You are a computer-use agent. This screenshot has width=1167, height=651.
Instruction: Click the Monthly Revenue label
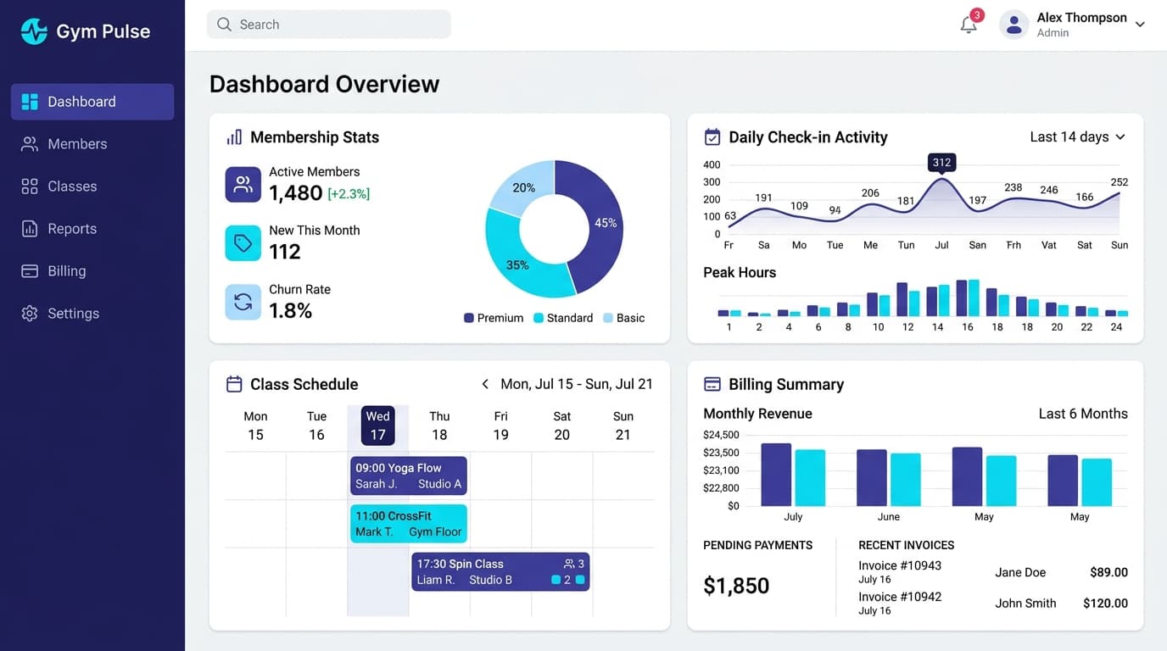point(757,414)
